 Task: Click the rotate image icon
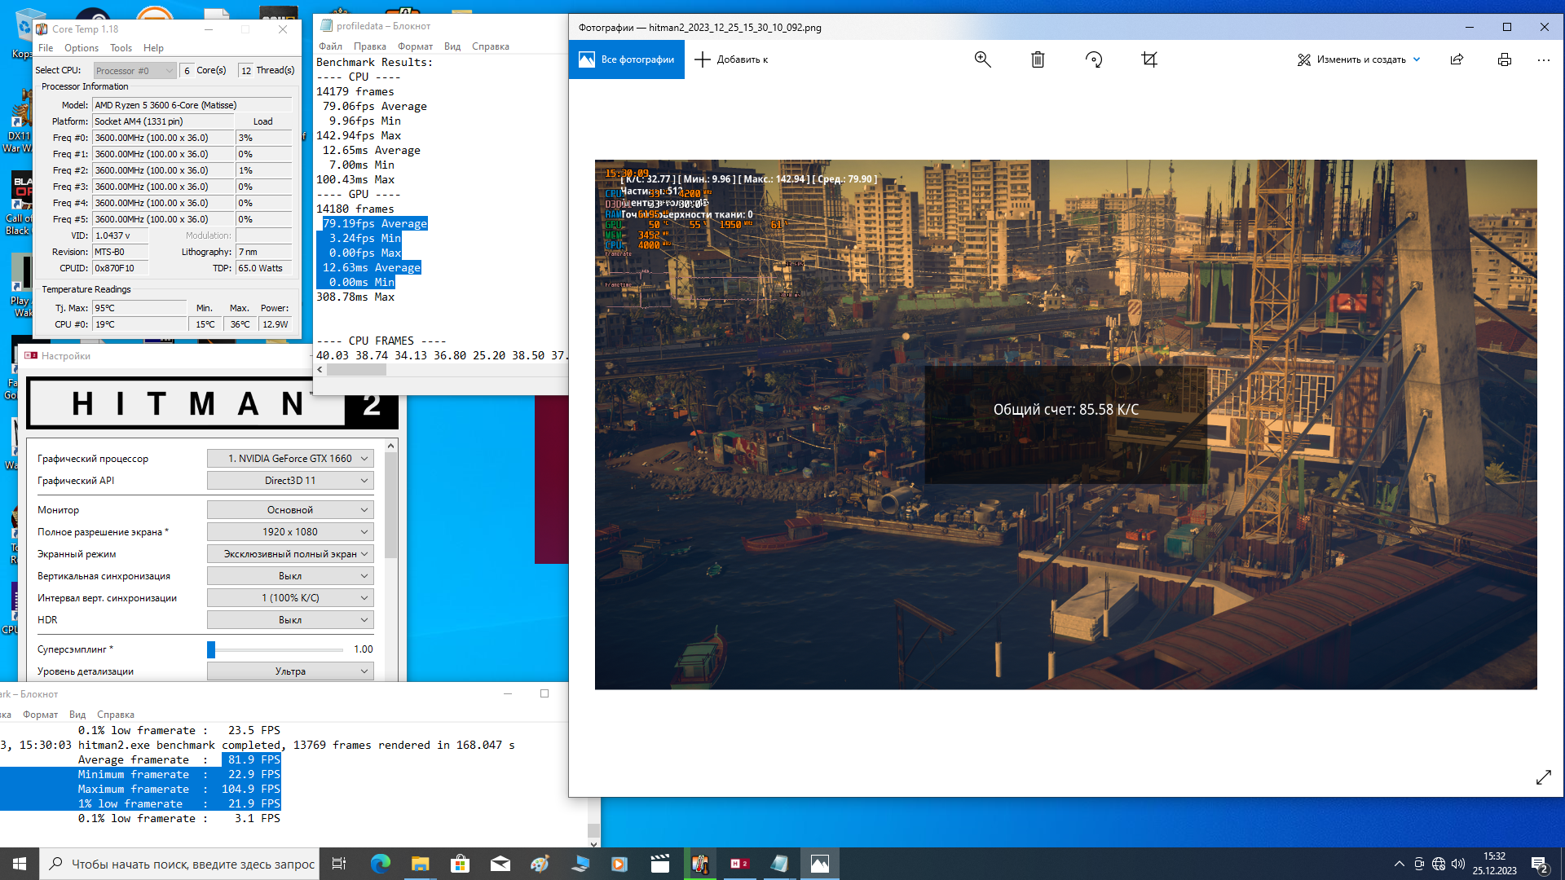[x=1094, y=59]
